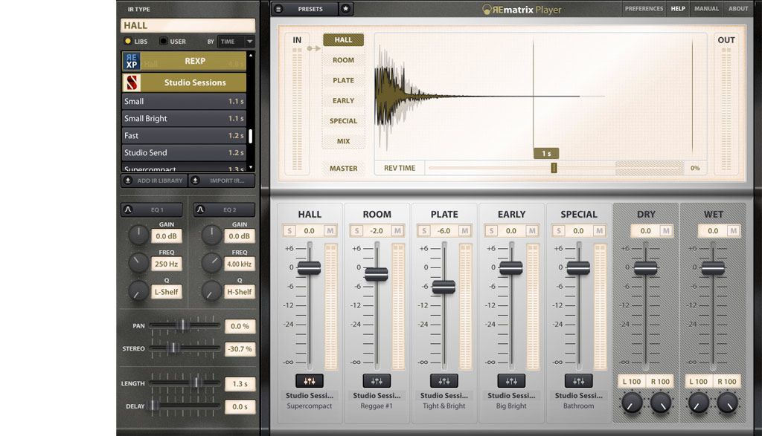This screenshot has width=762, height=436.
Task: Select the Studio Send impulse response
Action: [x=184, y=153]
